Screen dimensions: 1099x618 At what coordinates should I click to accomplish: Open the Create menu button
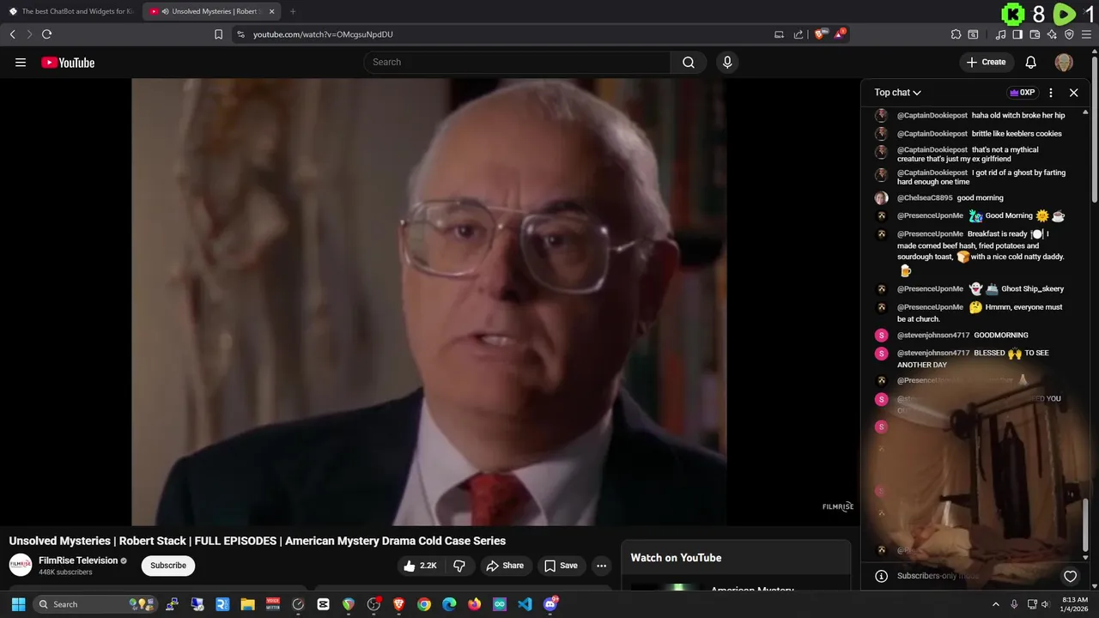986,62
